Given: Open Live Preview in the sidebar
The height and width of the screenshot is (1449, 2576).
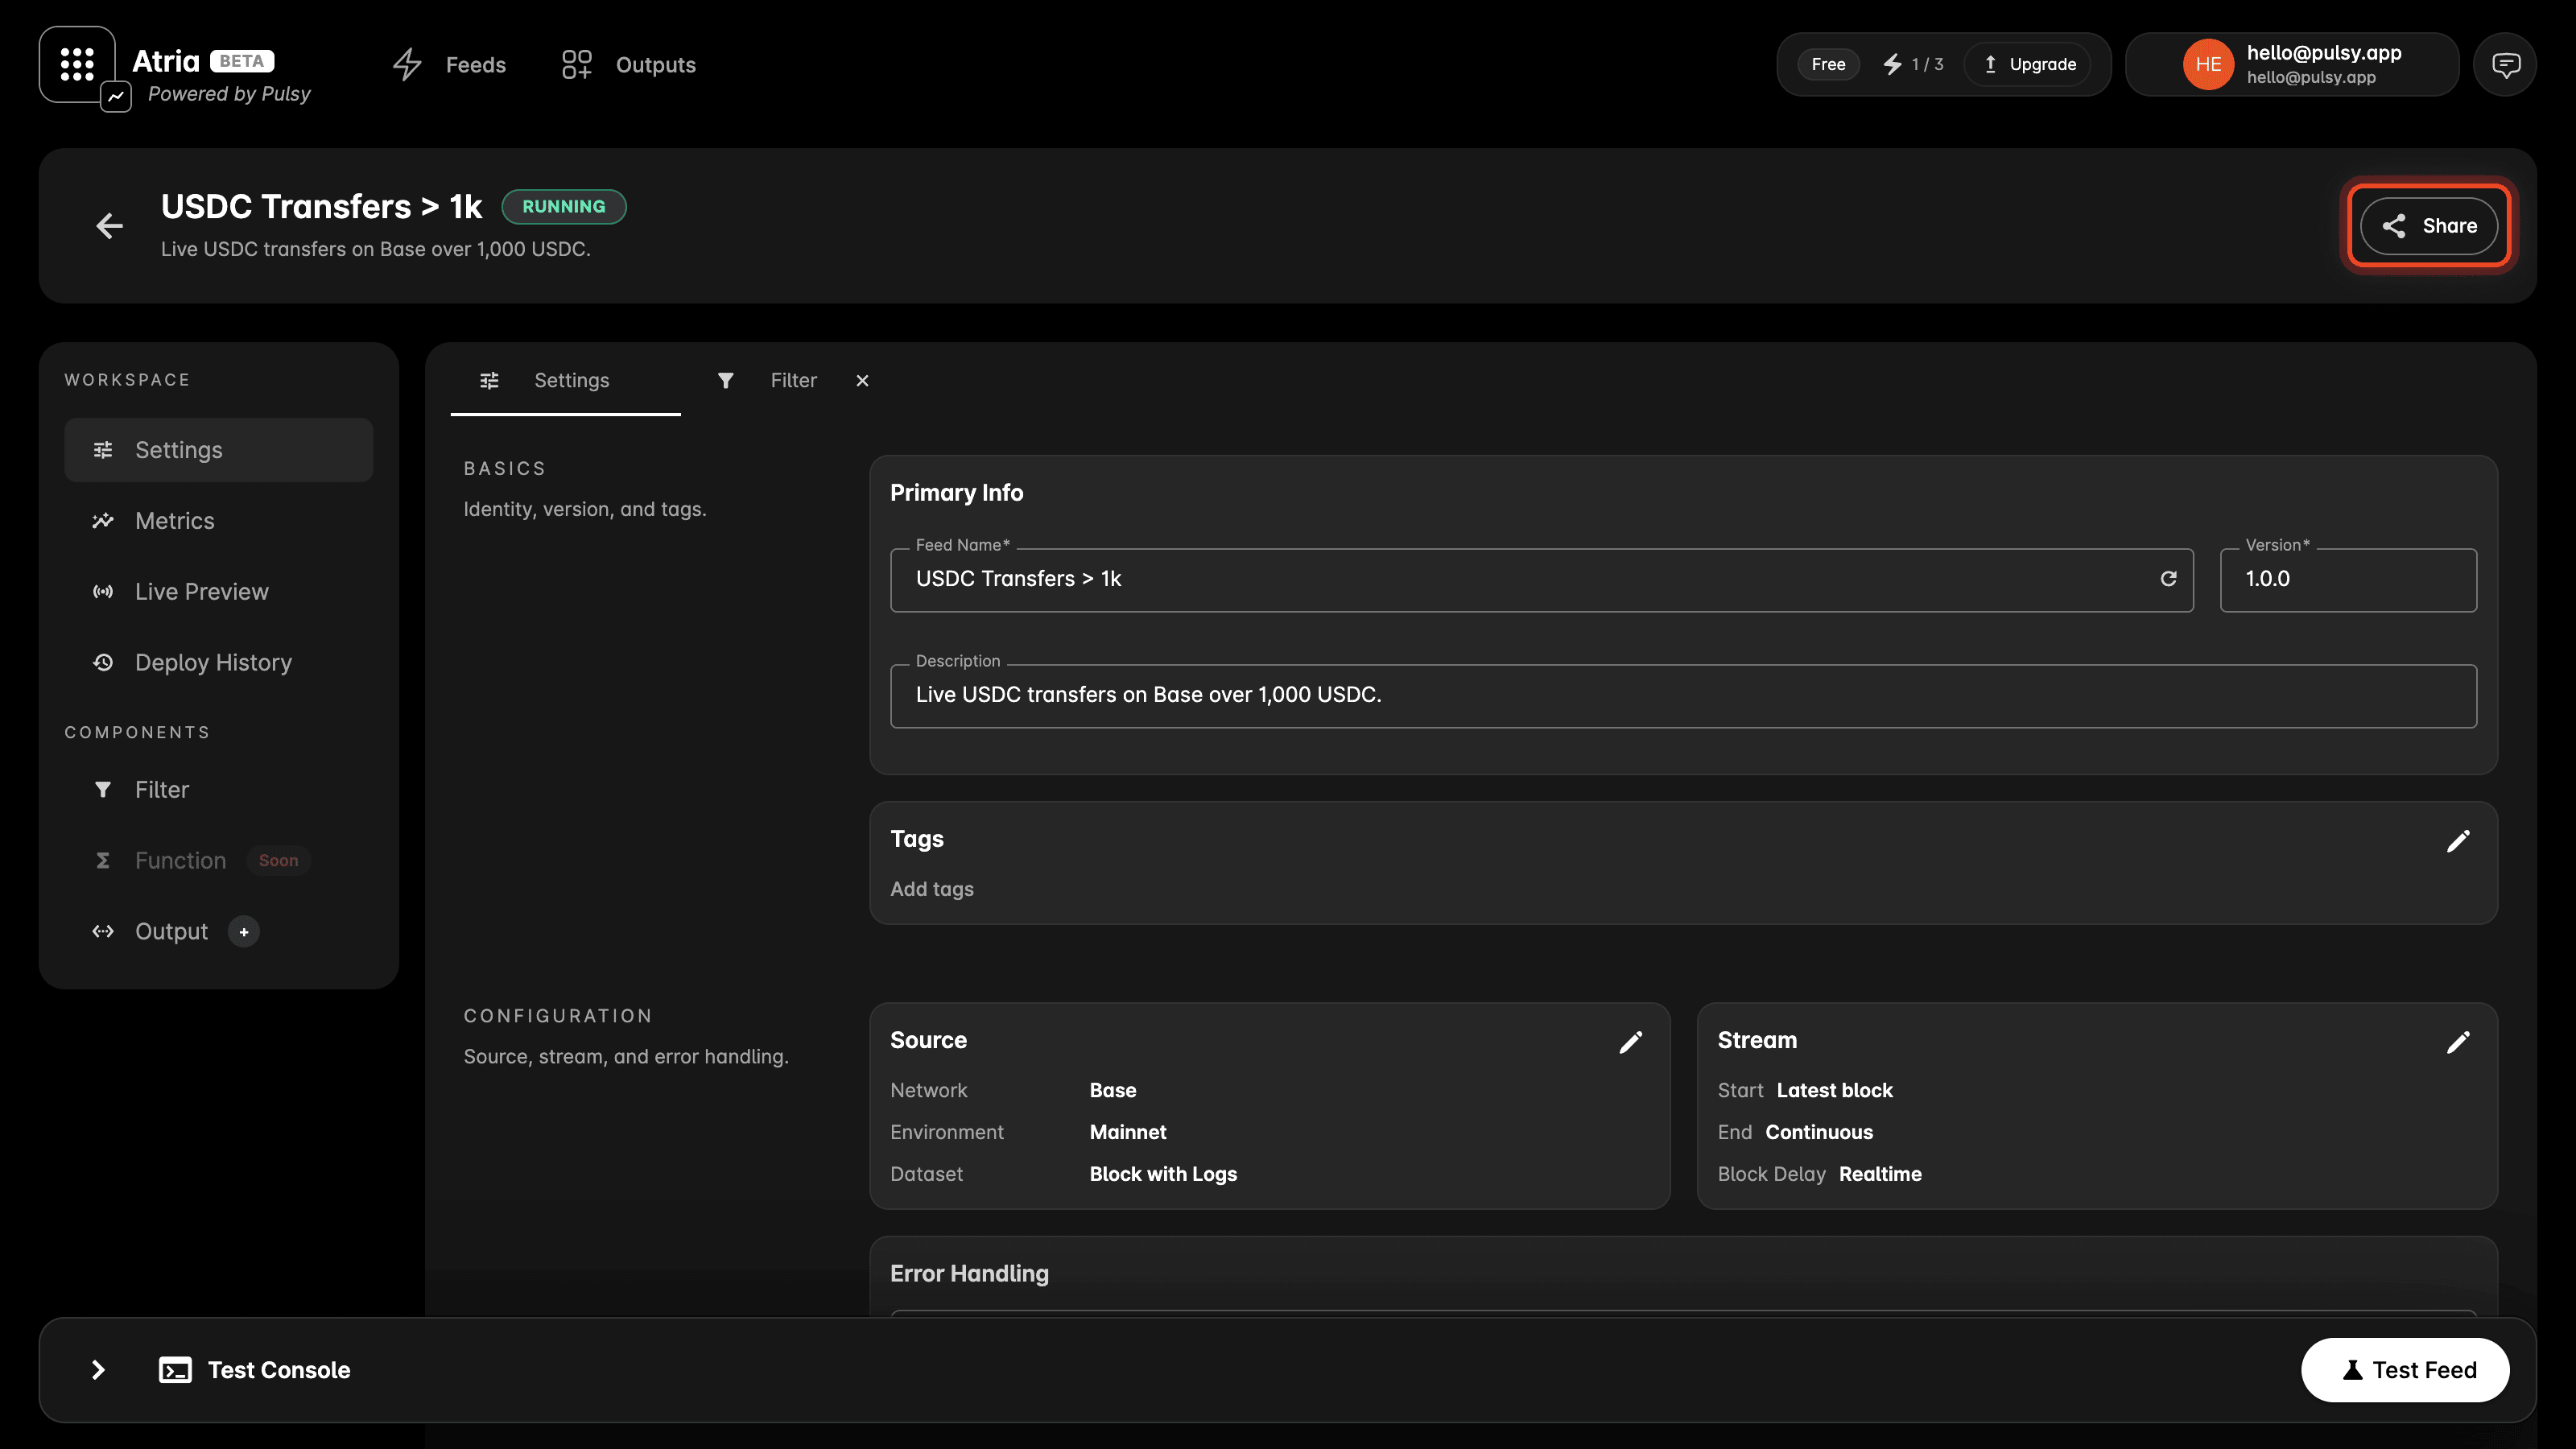Looking at the screenshot, I should click(219, 592).
